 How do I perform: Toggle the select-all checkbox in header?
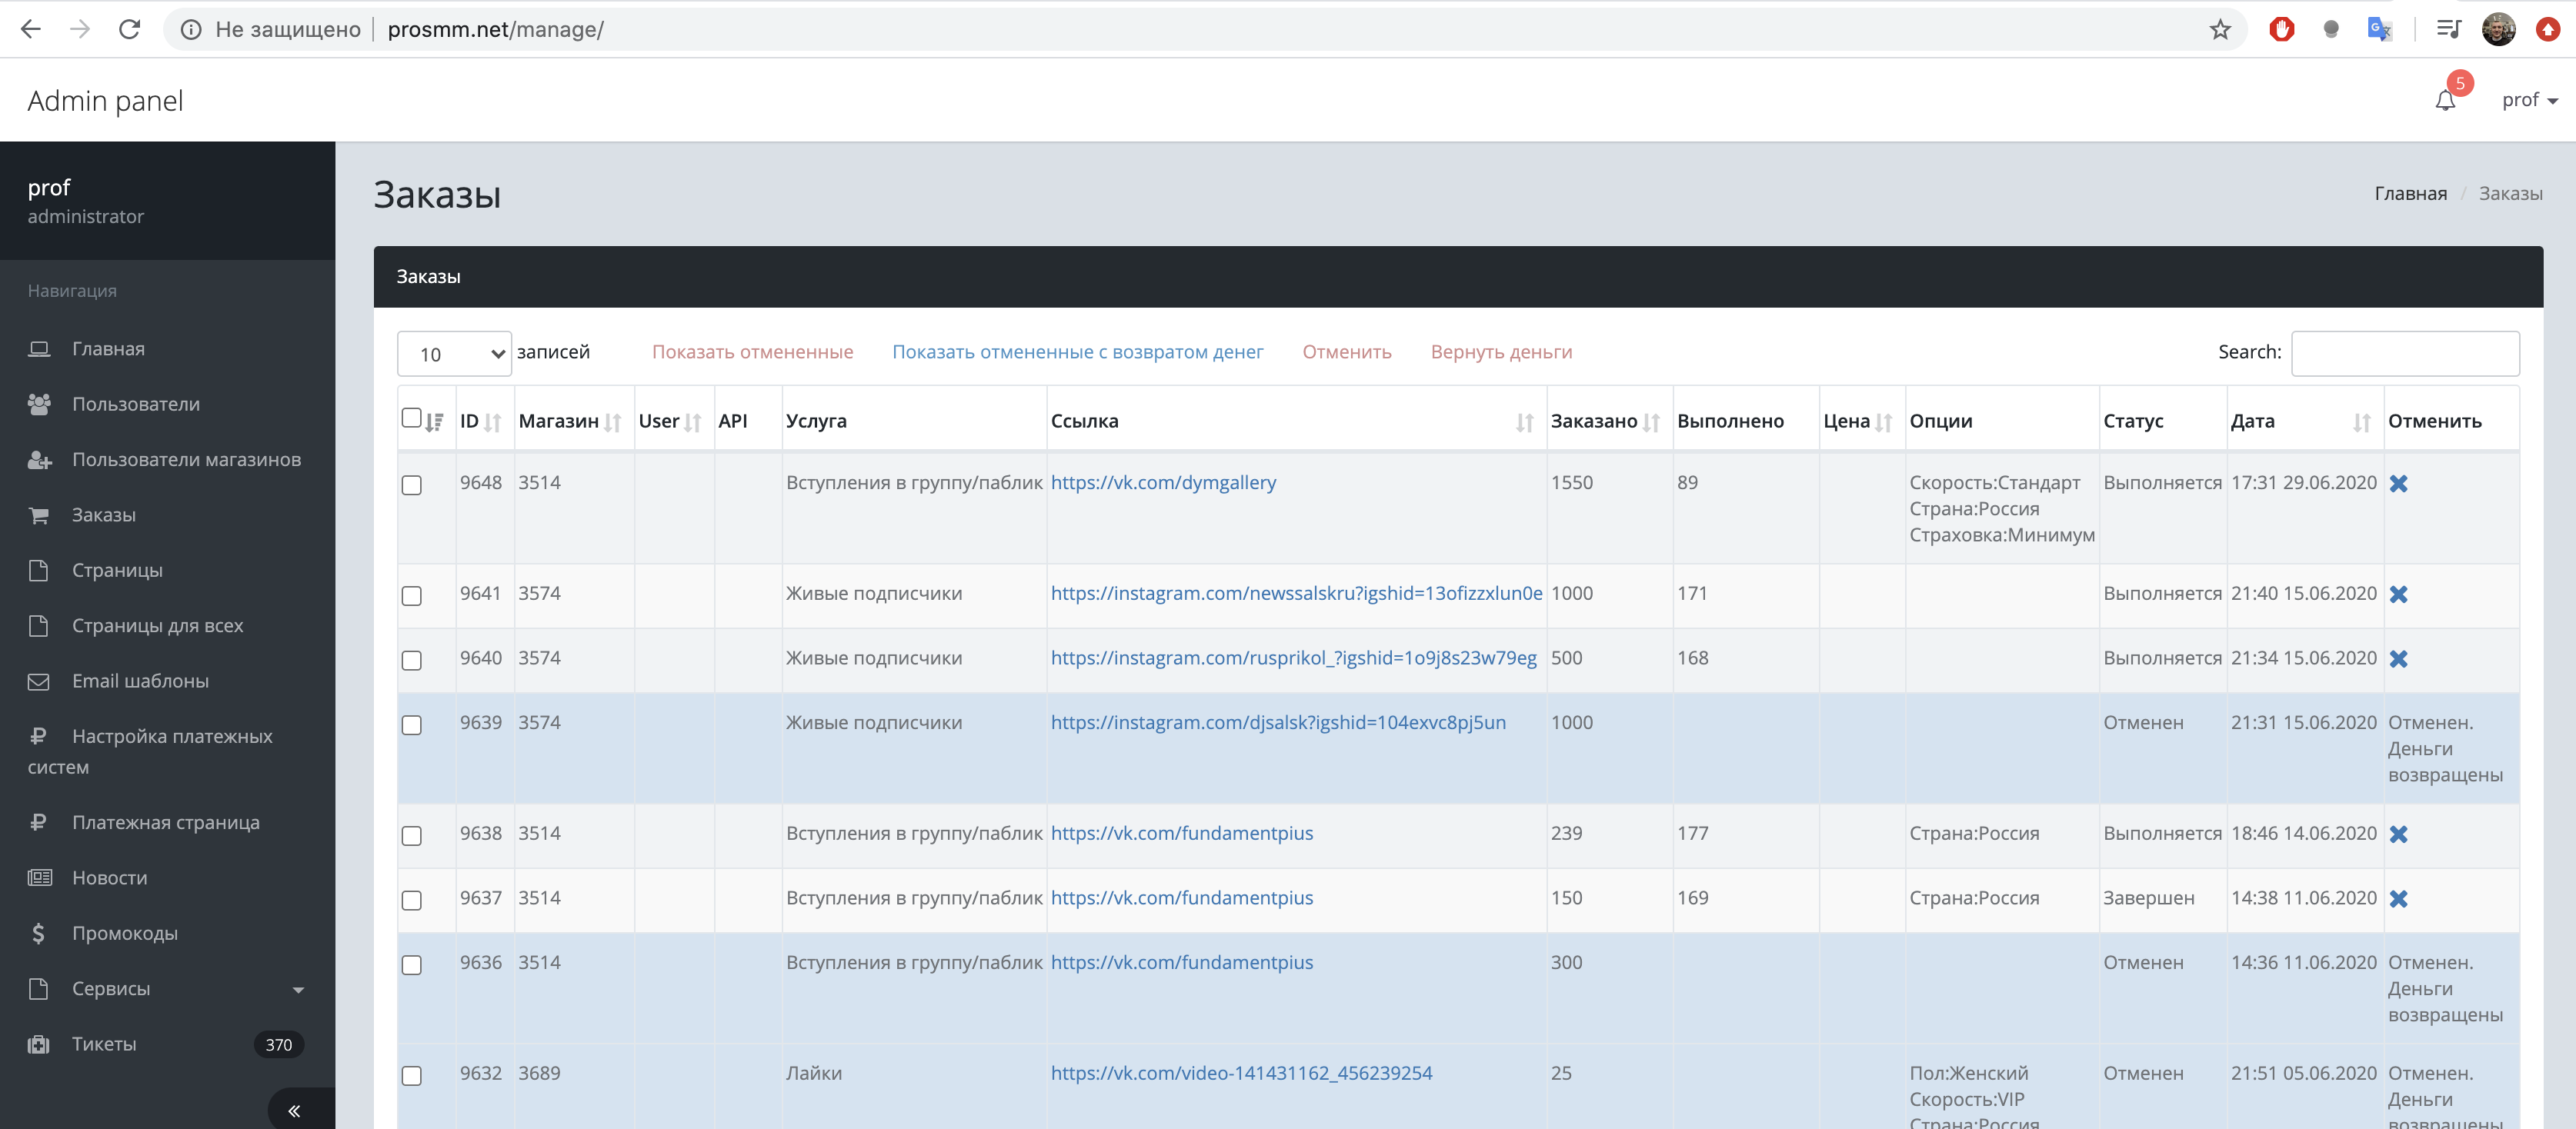[411, 418]
